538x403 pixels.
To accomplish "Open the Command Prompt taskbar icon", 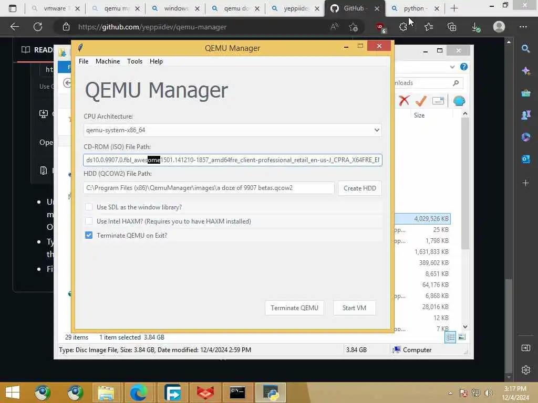I will (237, 393).
